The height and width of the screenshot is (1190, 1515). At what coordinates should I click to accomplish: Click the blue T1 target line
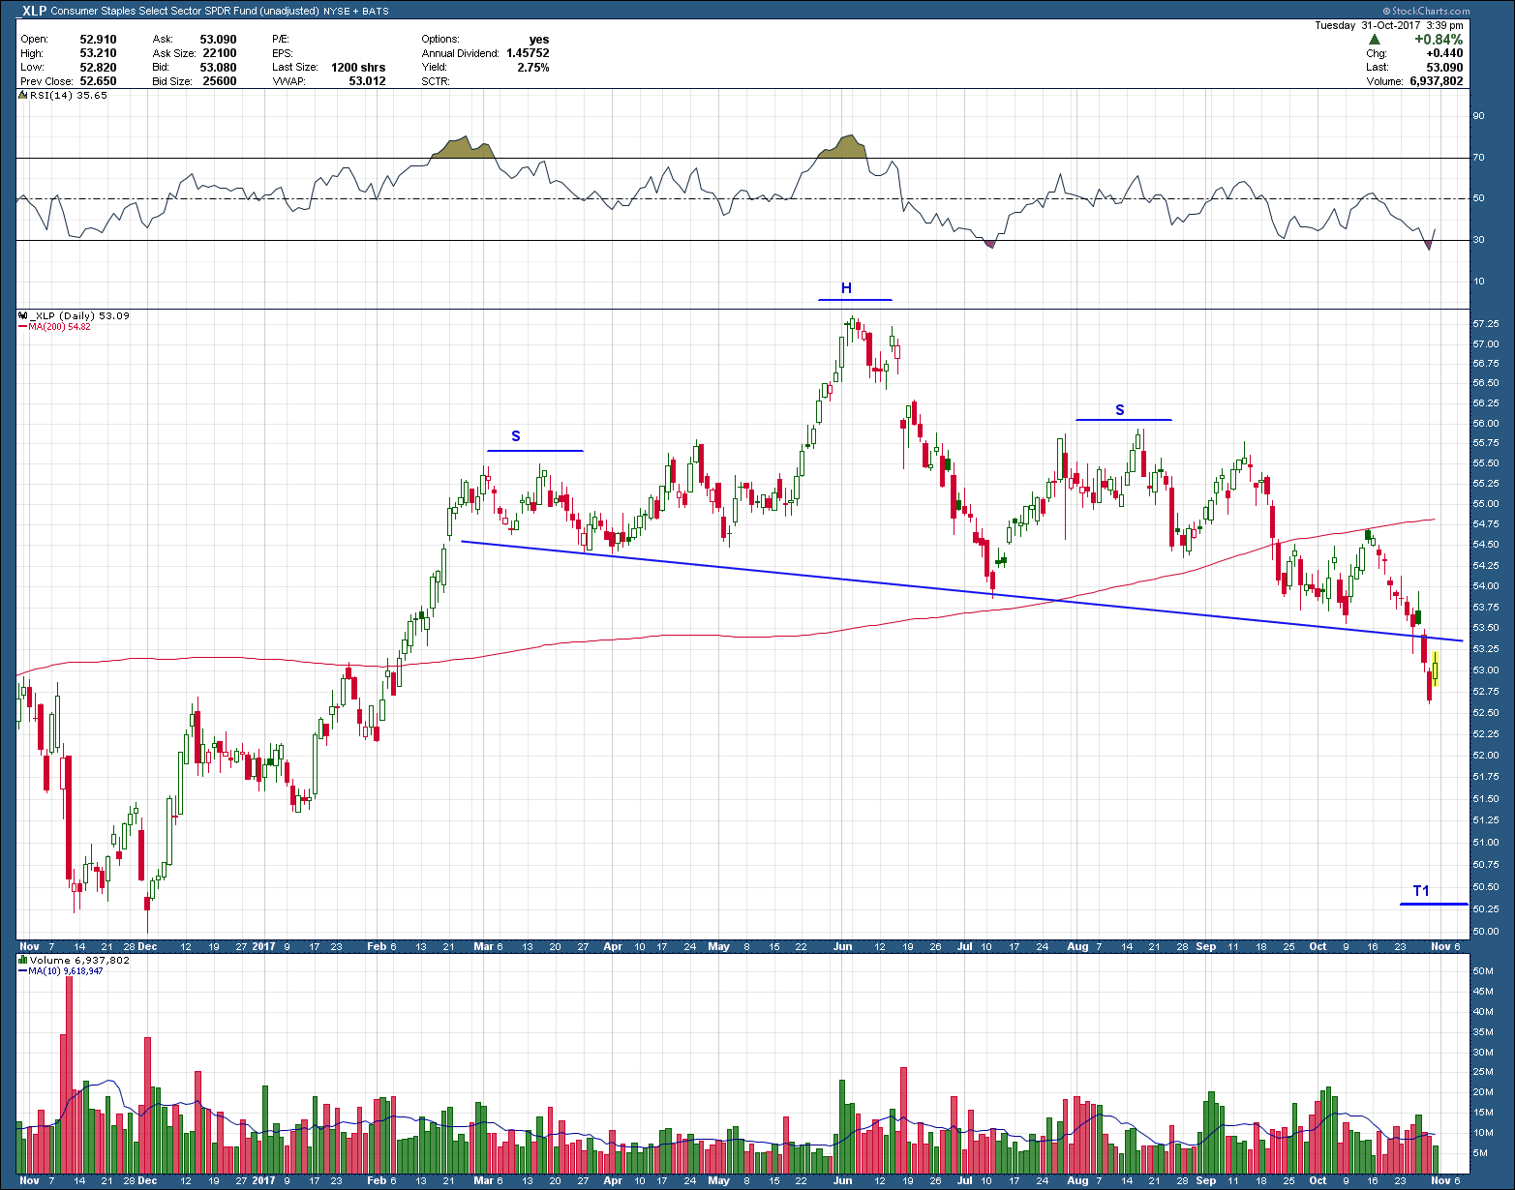click(x=1434, y=904)
